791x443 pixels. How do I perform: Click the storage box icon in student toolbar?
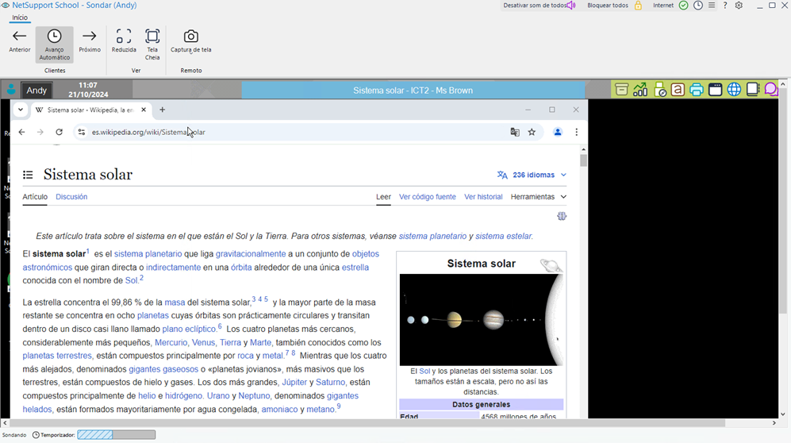pyautogui.click(x=621, y=90)
